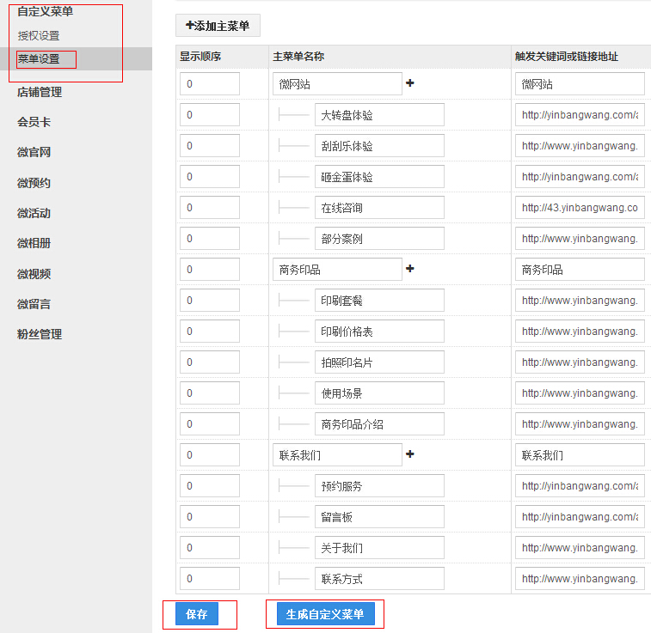Viewport: 651px width, 633px height.
Task: Click link address field for 在线咨询 row
Action: click(580, 208)
